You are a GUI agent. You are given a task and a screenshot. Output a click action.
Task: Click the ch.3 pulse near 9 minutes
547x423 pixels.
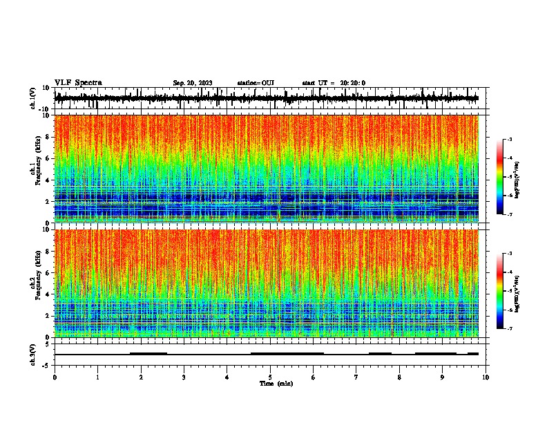point(436,353)
